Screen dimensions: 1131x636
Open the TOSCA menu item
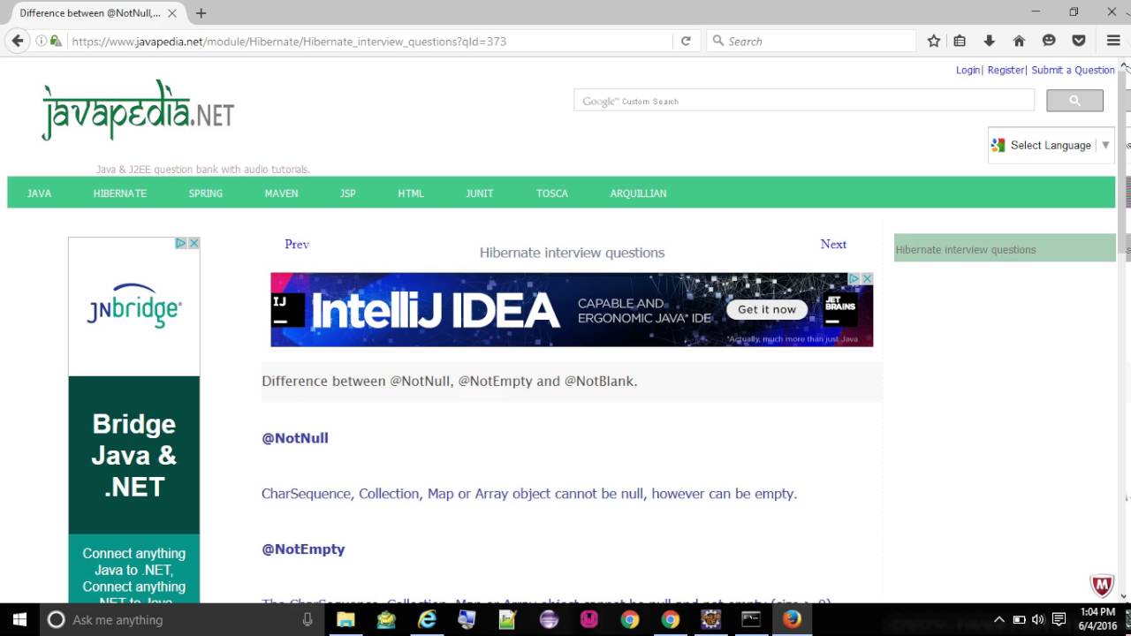[552, 193]
